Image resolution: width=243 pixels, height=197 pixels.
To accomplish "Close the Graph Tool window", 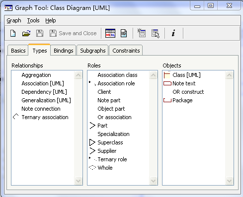I will tap(229, 6).
